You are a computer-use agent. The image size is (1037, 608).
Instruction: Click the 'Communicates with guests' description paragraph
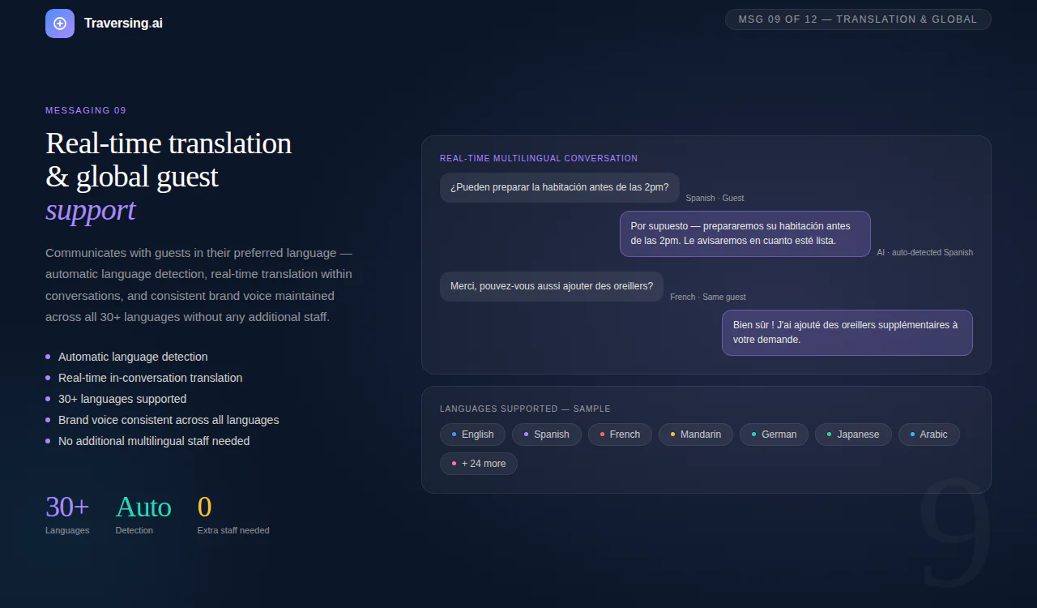coord(199,285)
